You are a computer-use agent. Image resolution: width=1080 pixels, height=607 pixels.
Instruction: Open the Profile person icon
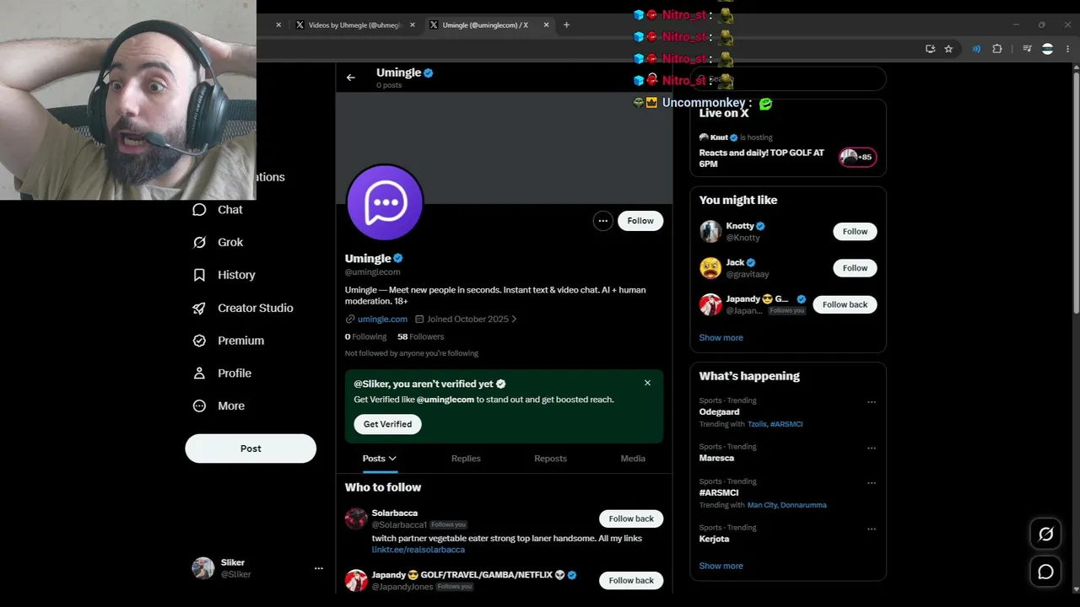[199, 373]
